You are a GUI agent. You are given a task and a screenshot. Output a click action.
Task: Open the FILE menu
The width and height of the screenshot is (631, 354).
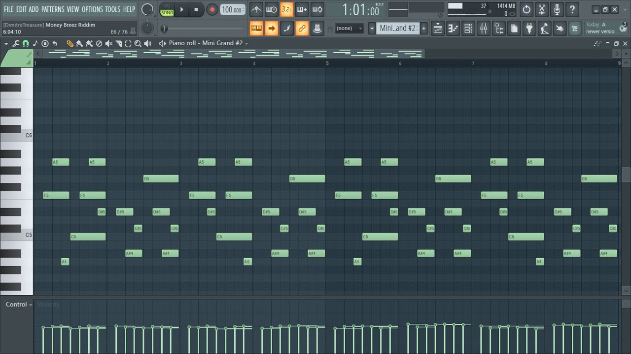click(8, 9)
